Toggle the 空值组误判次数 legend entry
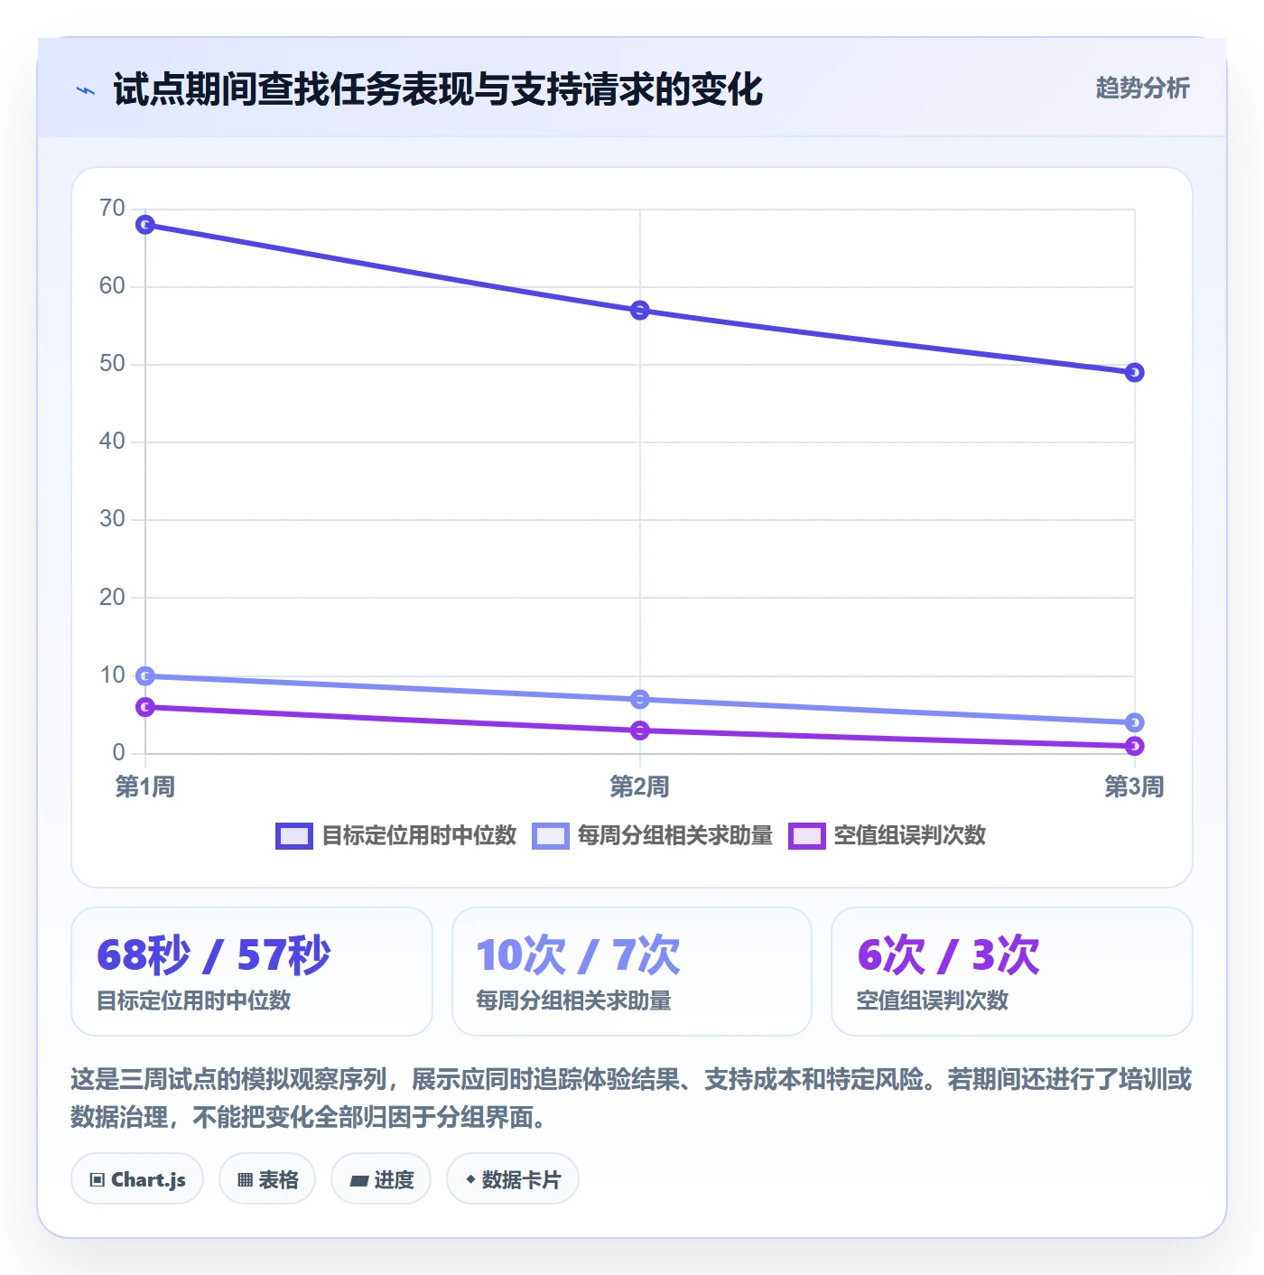 coord(887,835)
